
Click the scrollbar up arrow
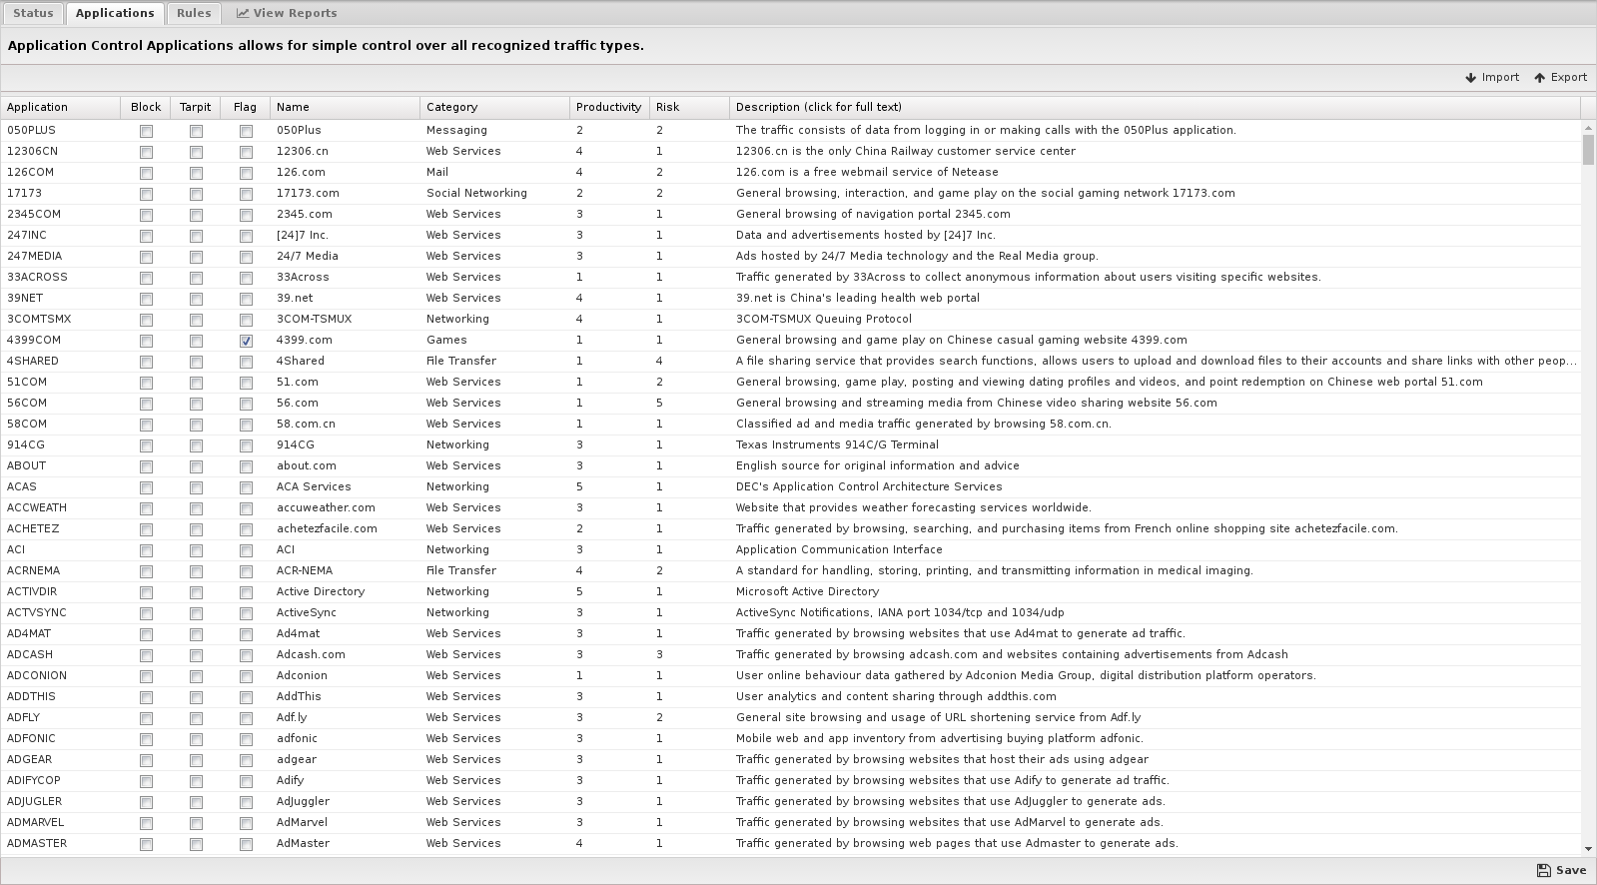tap(1588, 129)
